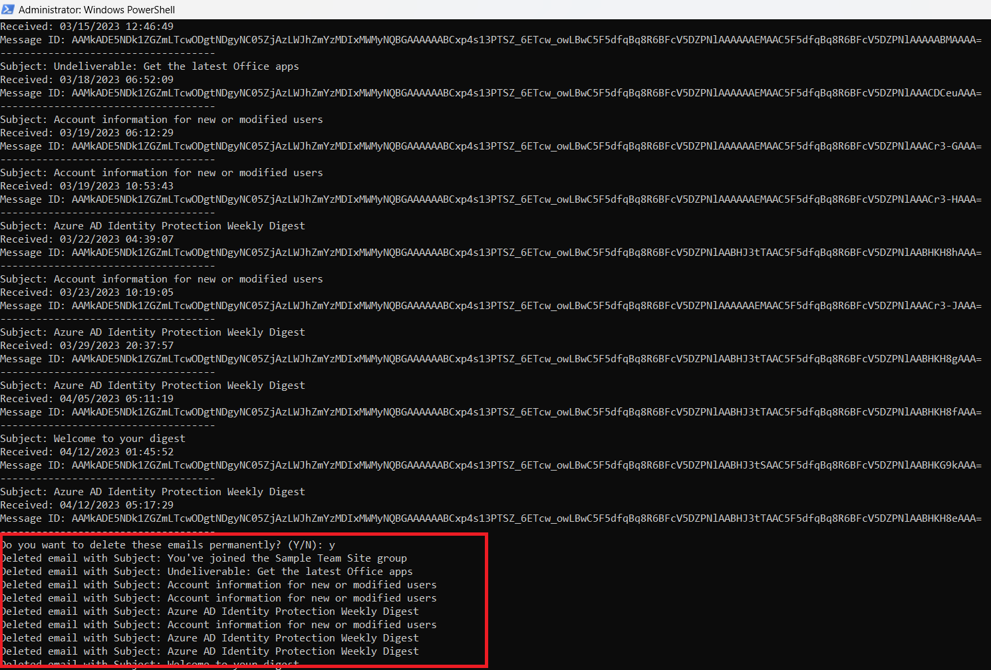Image resolution: width=991 pixels, height=670 pixels.
Task: Click the 'Subject: Welcome to your digest' line
Action: 92,439
